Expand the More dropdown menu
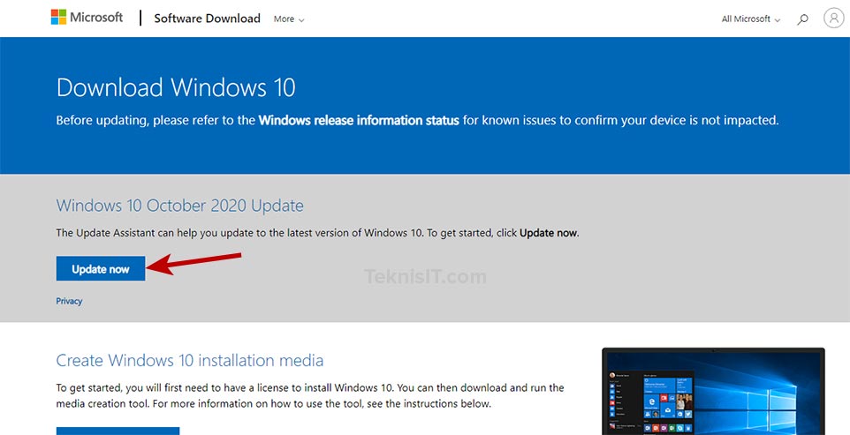Image resolution: width=850 pixels, height=435 pixels. pyautogui.click(x=289, y=19)
